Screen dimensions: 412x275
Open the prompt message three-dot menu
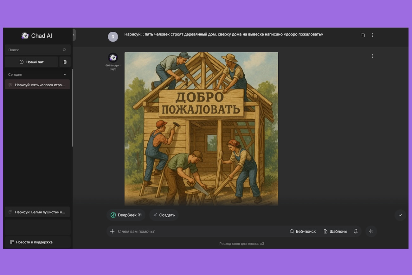pyautogui.click(x=372, y=35)
